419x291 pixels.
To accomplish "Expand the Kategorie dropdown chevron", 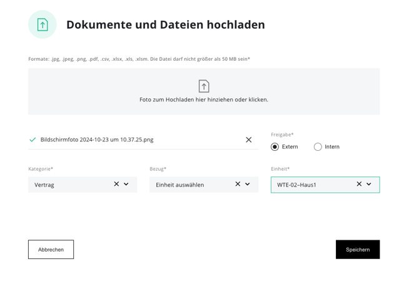I will coord(126,184).
